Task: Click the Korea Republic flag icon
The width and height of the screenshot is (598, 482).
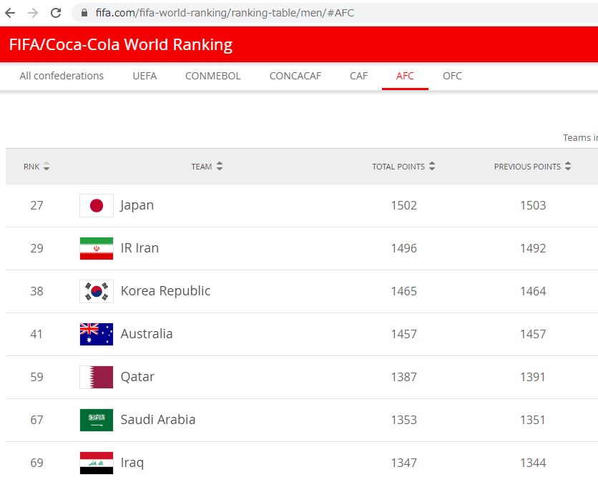Action: pos(96,291)
